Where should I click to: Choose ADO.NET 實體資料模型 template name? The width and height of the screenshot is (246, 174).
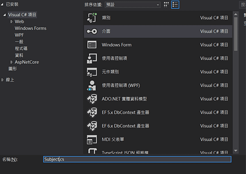coord(124,99)
